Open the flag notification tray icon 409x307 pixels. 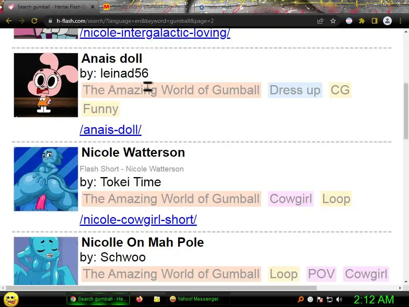320,299
